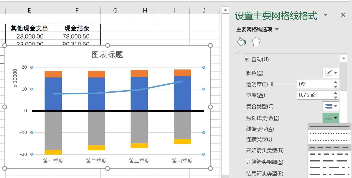Screen dimensions: 352x178
Task: Open the task pane options arrow
Action: click(325, 15)
